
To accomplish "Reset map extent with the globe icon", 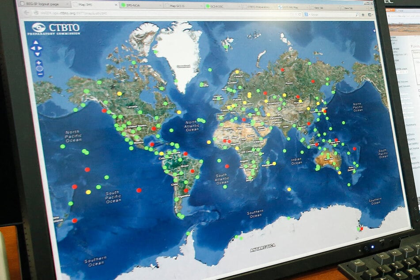I will (39, 68).
